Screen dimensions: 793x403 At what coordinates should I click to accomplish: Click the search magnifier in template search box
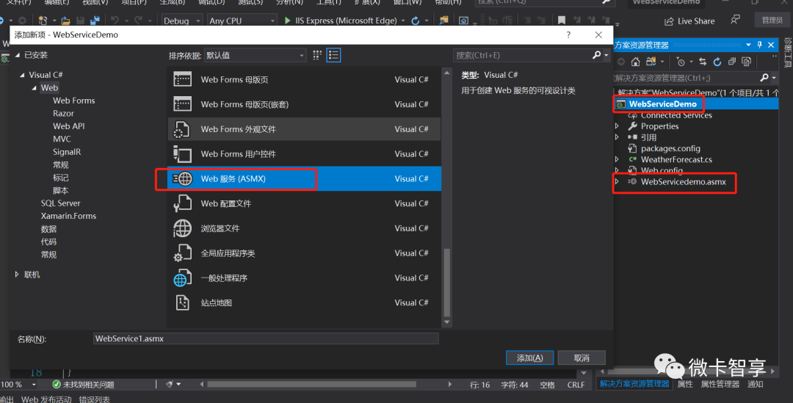point(597,54)
